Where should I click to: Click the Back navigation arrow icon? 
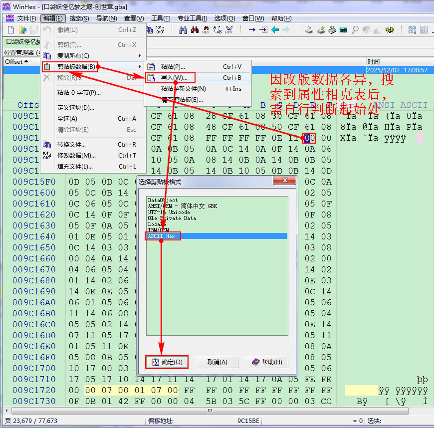[275, 29]
